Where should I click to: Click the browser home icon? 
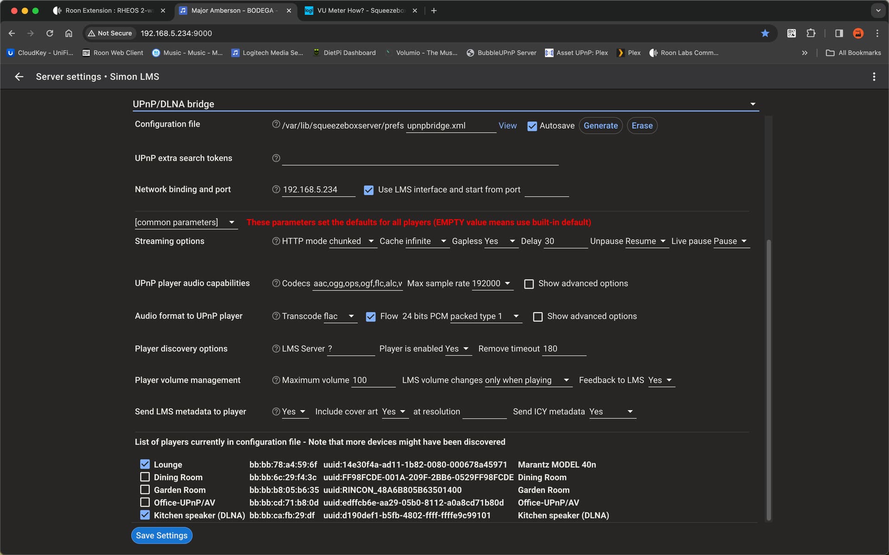pyautogui.click(x=69, y=33)
